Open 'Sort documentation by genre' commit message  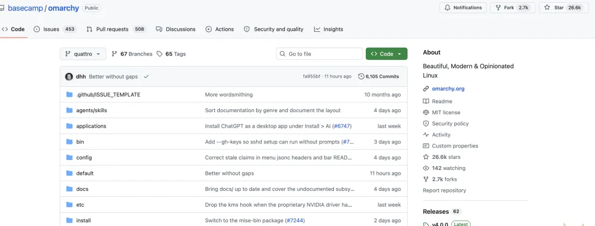tap(273, 110)
